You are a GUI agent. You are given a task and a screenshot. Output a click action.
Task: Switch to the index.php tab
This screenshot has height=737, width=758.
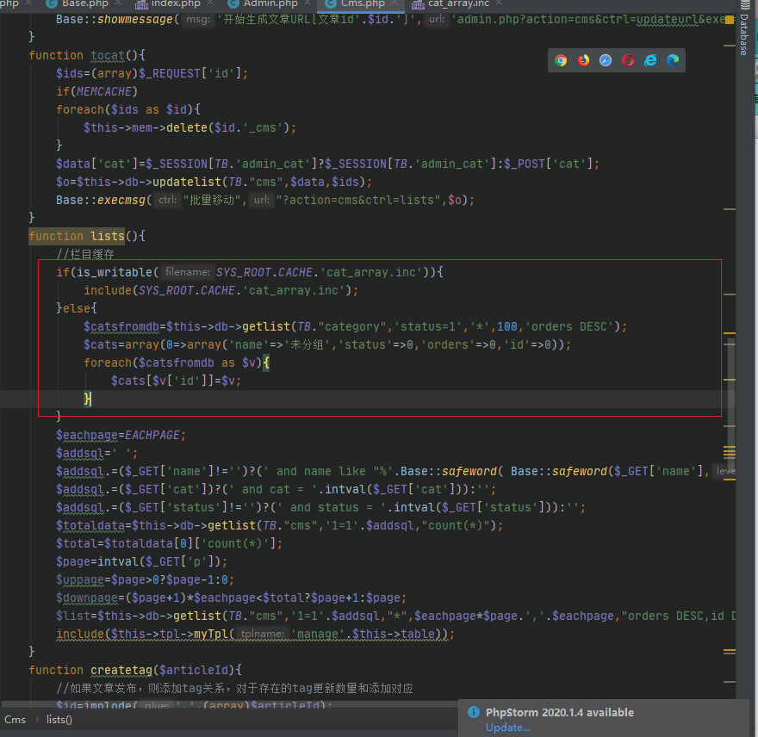pos(175,3)
